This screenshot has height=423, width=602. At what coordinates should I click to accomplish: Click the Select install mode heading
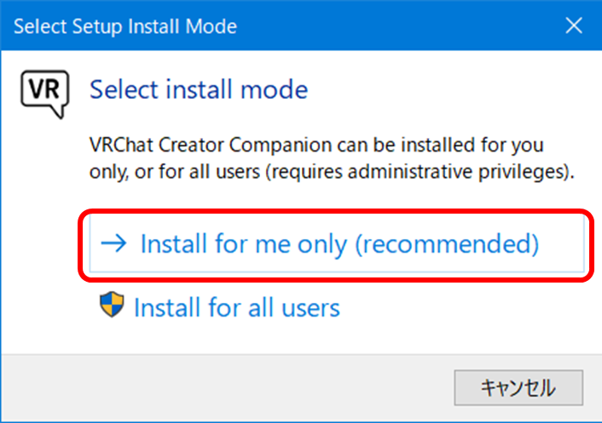pos(199,89)
